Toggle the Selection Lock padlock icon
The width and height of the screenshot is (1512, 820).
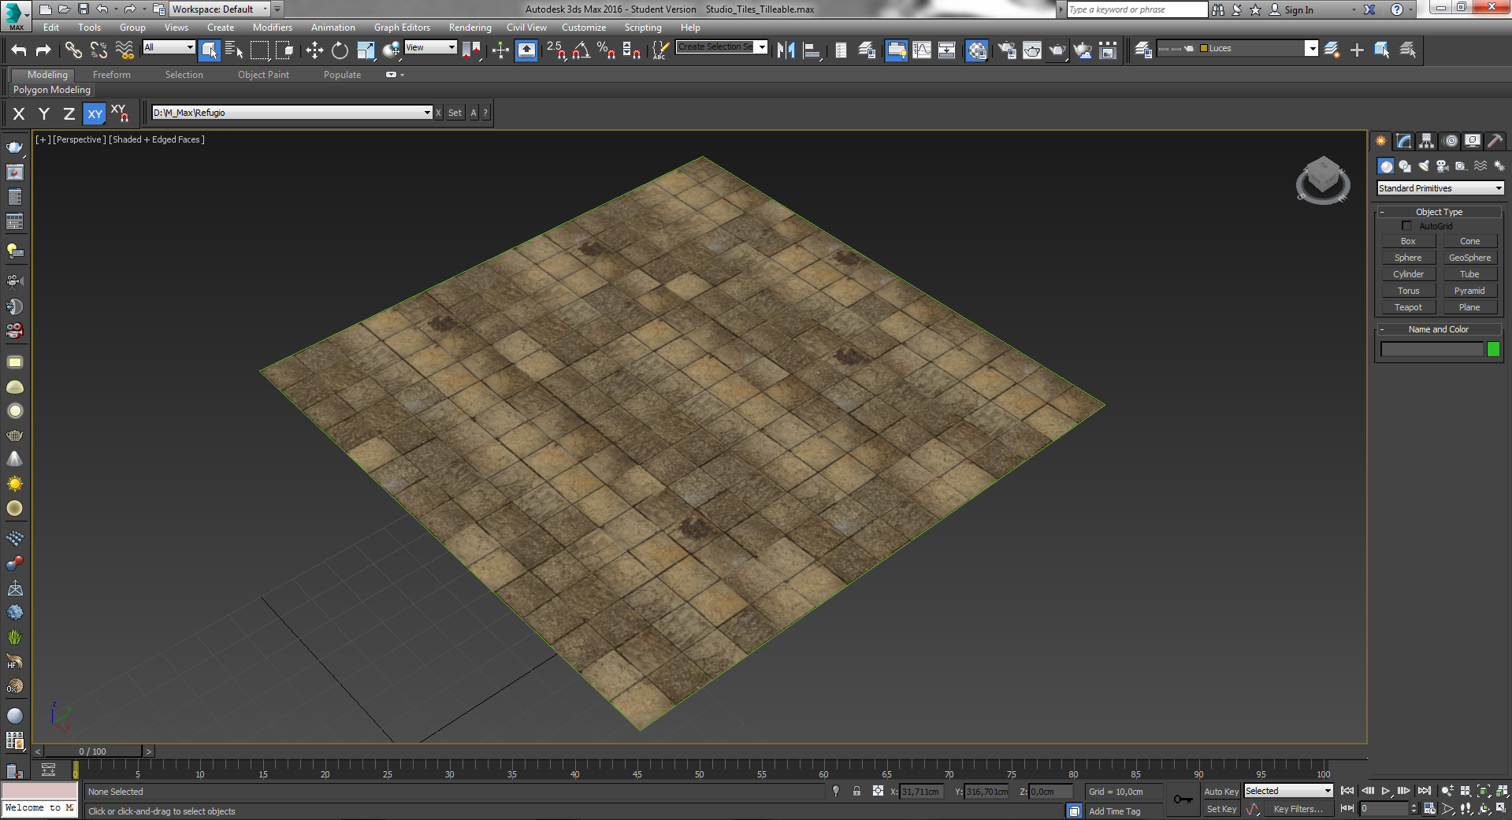coord(856,792)
